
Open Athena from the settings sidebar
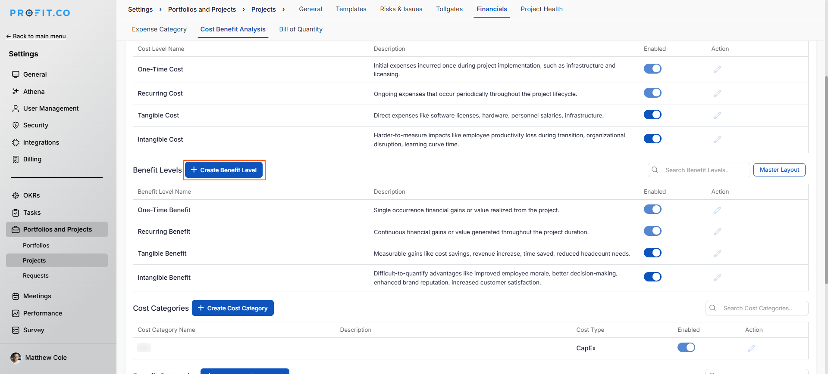tap(34, 92)
